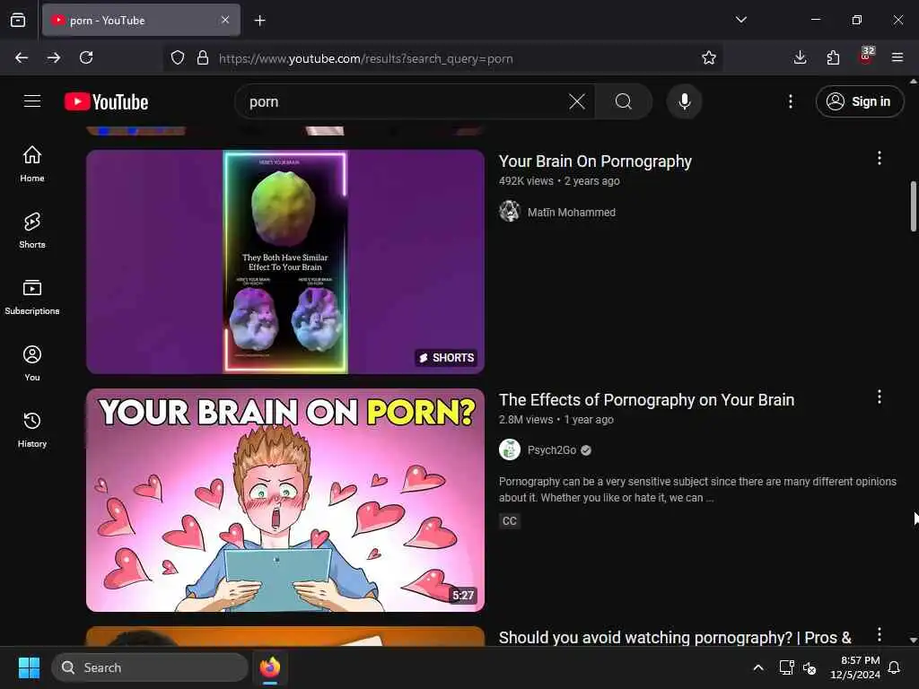Click the 2.8M views • 1 year ago text
The width and height of the screenshot is (919, 689).
[x=556, y=420]
